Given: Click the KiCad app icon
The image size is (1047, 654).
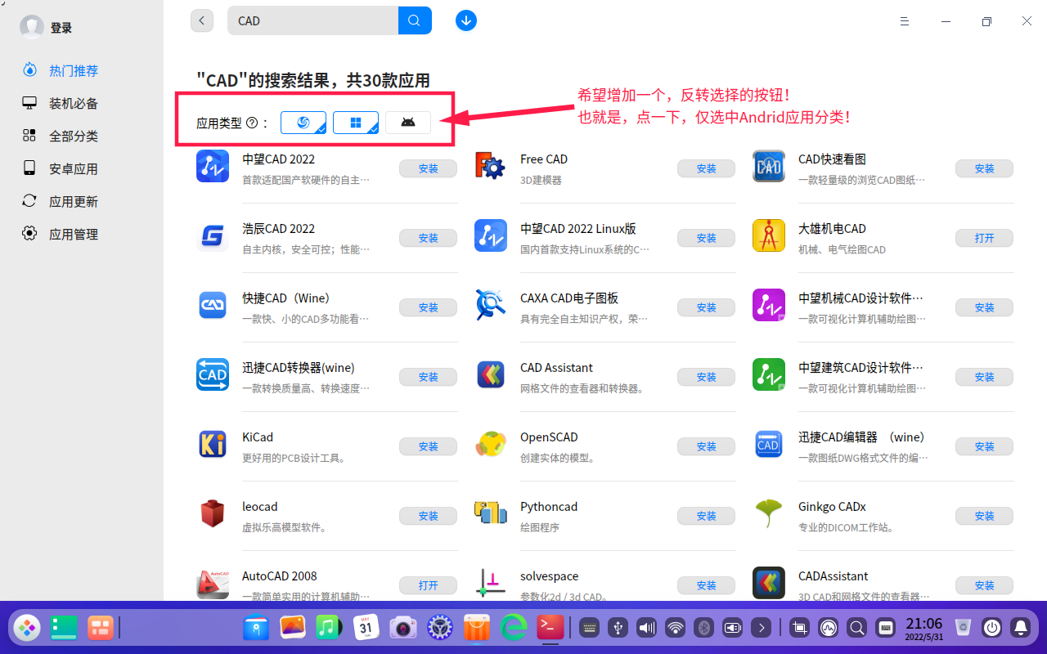Looking at the screenshot, I should point(213,445).
